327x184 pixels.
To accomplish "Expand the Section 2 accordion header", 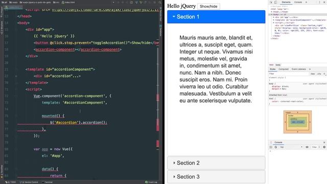I will 216,163.
